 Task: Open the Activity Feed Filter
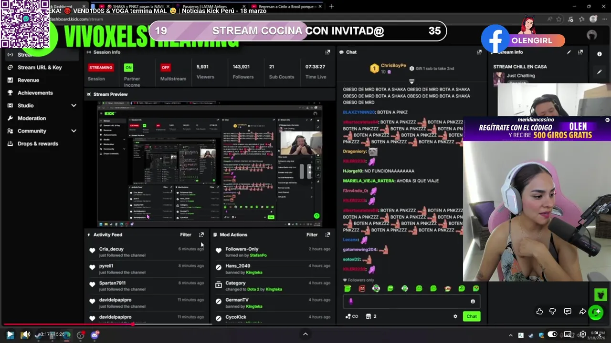click(x=186, y=234)
